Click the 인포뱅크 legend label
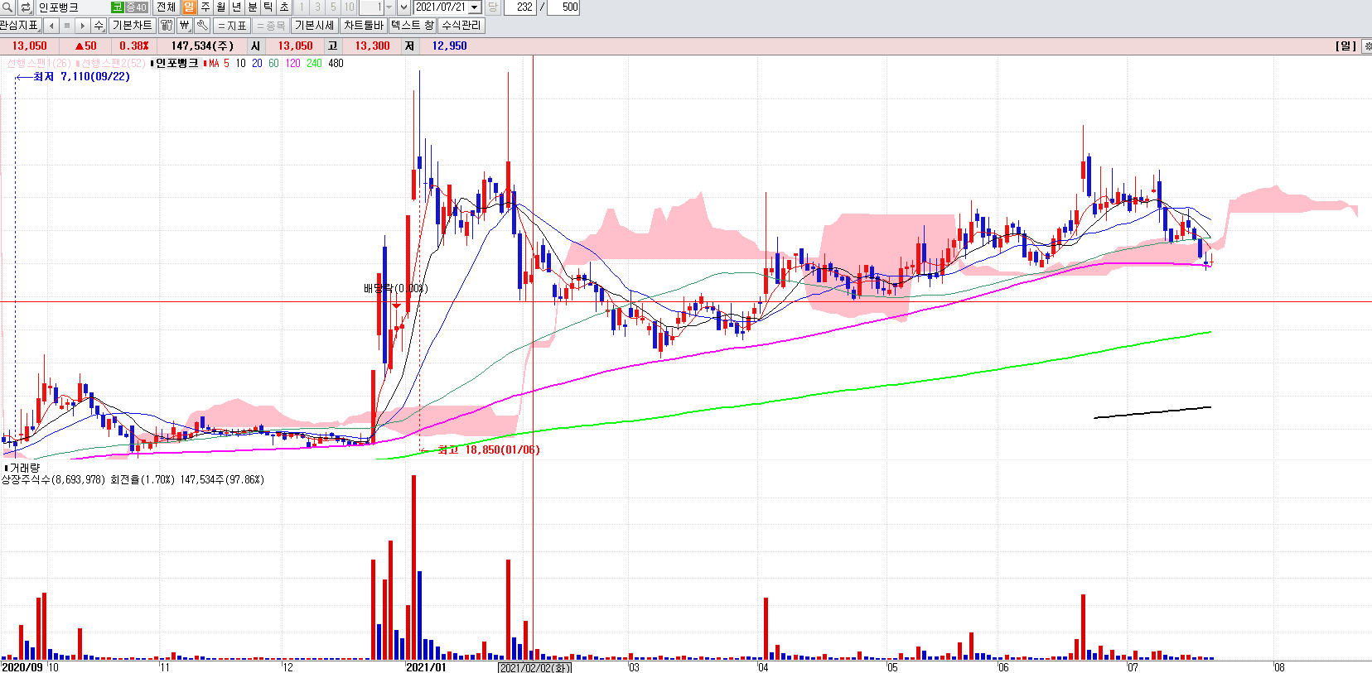Image resolution: width=1372 pixels, height=673 pixels. pyautogui.click(x=177, y=63)
